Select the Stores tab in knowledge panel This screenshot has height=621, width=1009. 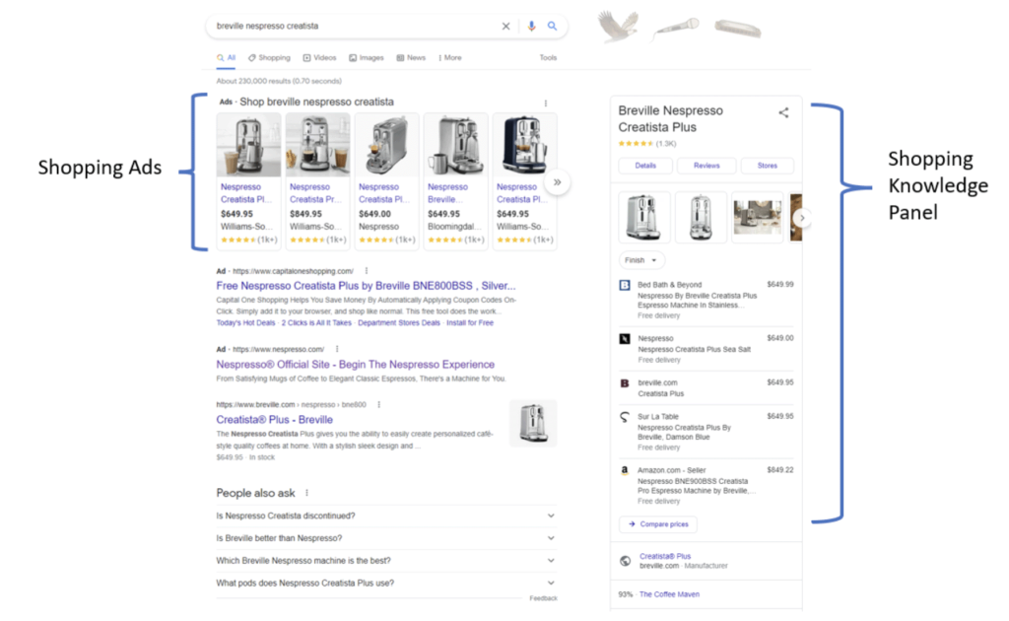(767, 166)
